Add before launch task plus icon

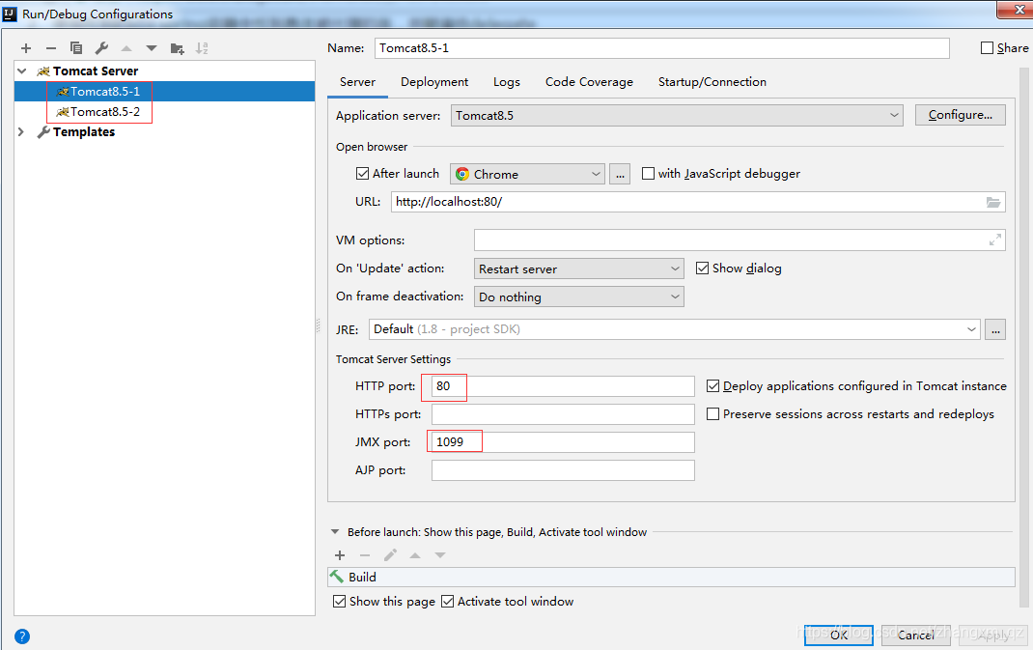tap(340, 555)
